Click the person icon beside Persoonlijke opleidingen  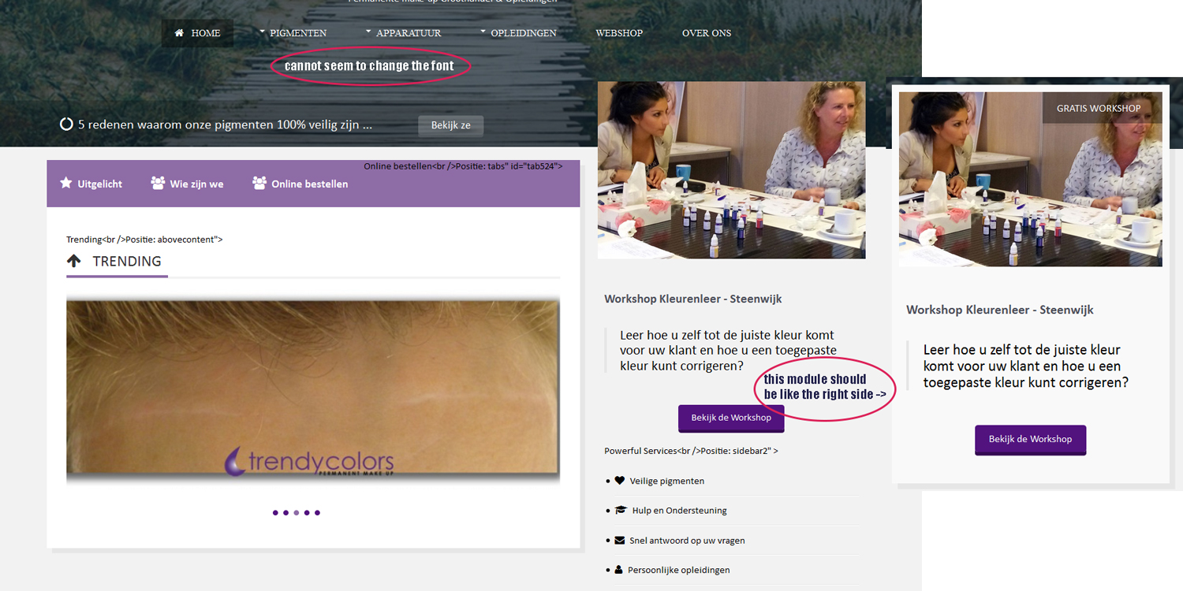(618, 570)
